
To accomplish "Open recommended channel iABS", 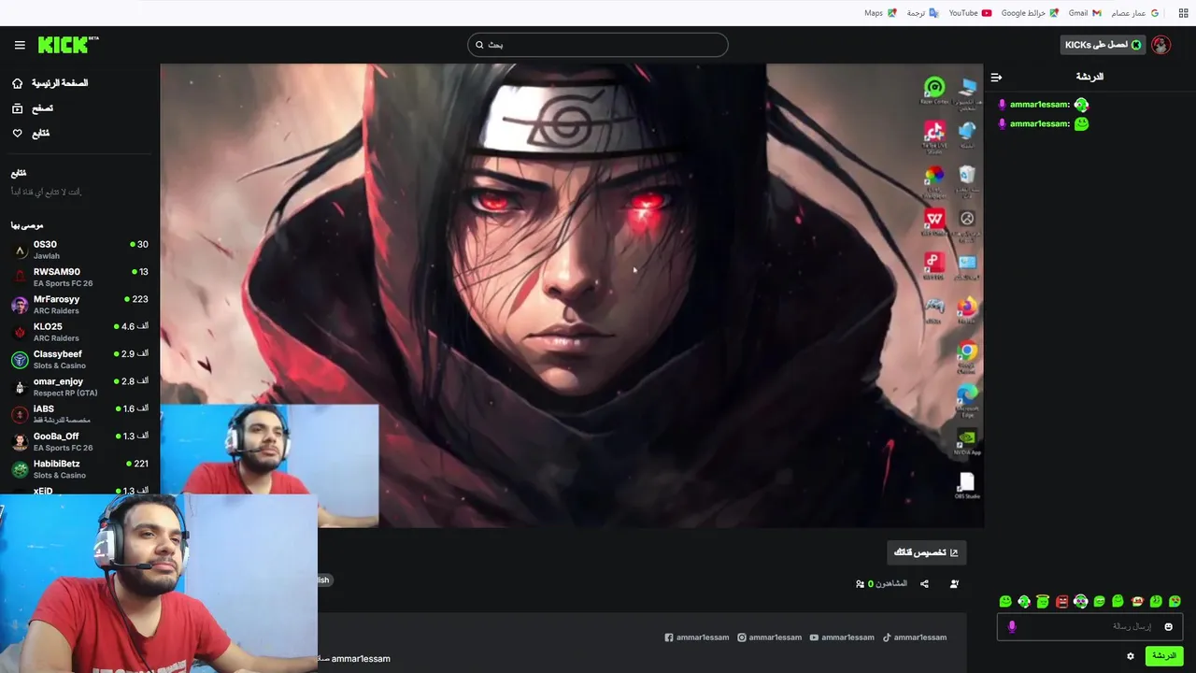I will coord(79,414).
